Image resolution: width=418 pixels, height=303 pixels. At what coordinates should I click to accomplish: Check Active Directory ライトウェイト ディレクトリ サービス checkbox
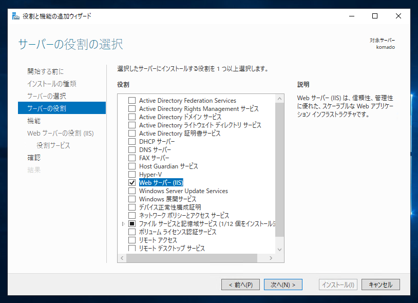pyautogui.click(x=132, y=125)
